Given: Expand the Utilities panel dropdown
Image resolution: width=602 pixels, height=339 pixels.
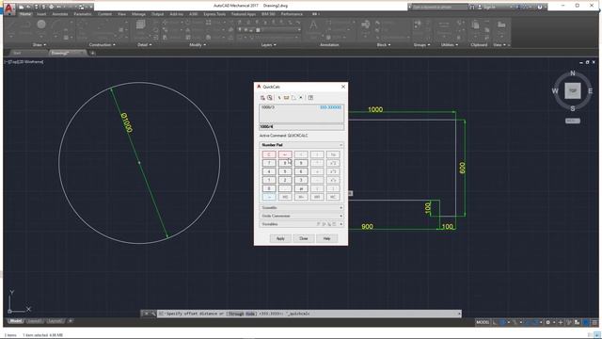Looking at the screenshot, I should 450,45.
